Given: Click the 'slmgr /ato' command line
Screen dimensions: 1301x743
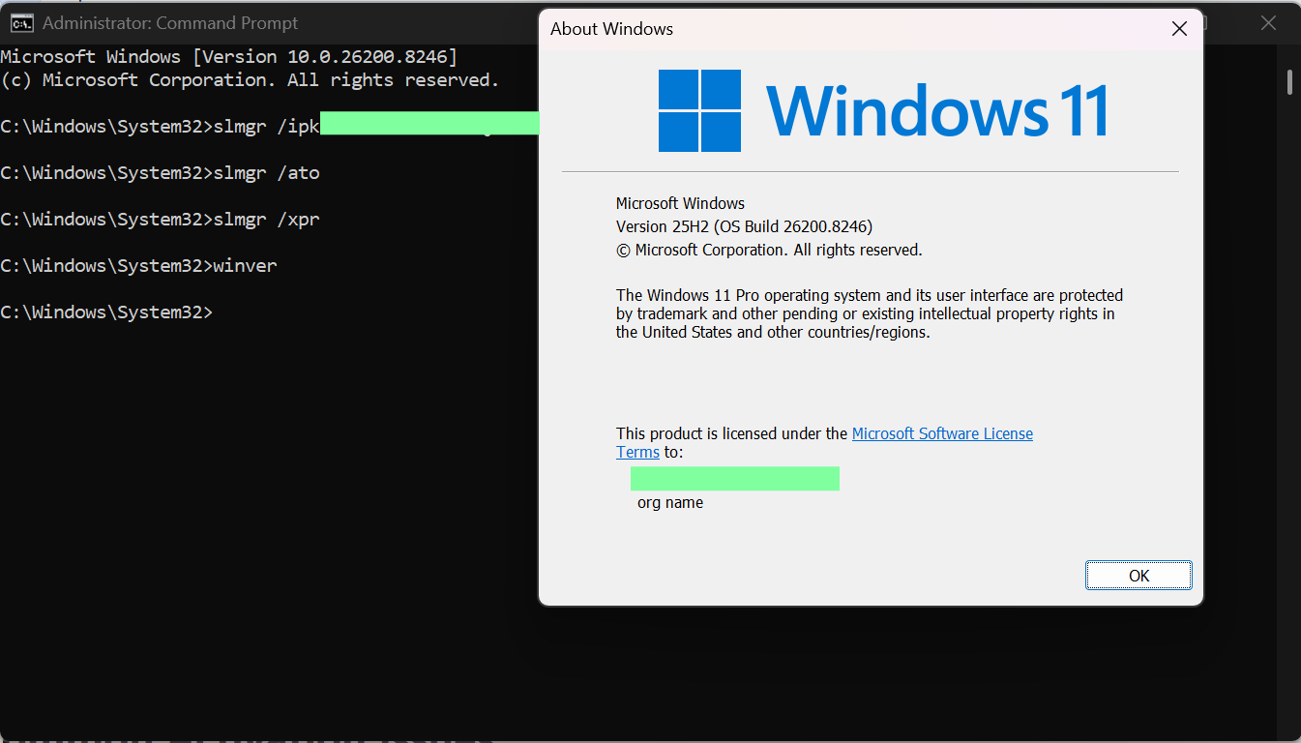Looking at the screenshot, I should pos(160,173).
